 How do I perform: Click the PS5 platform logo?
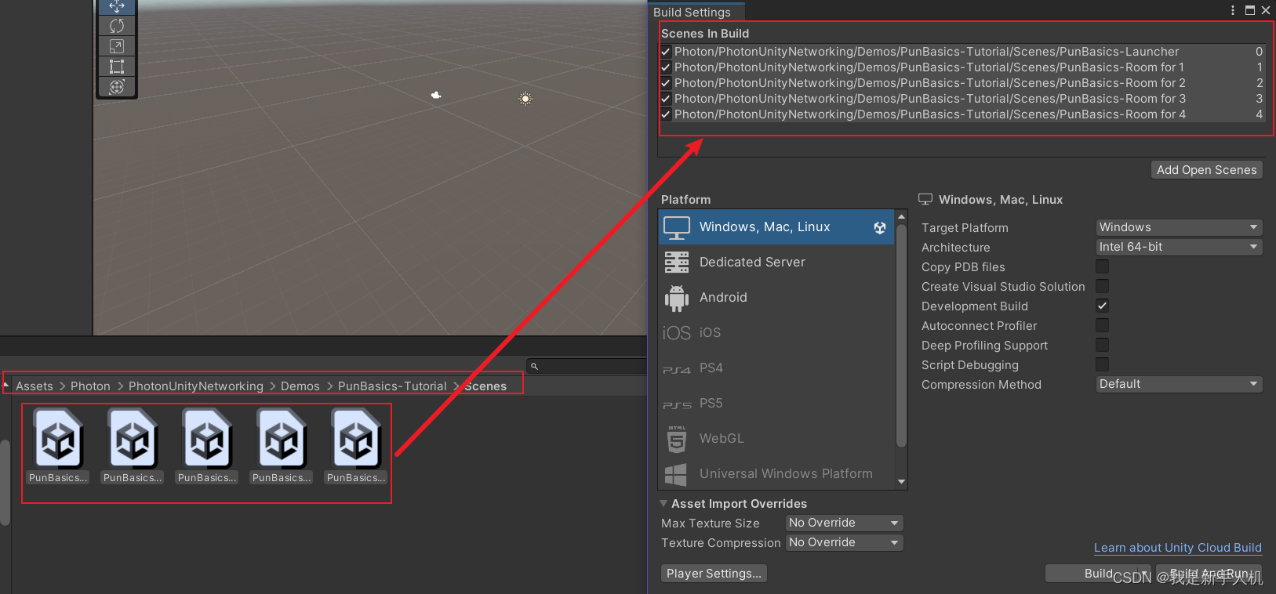click(677, 404)
